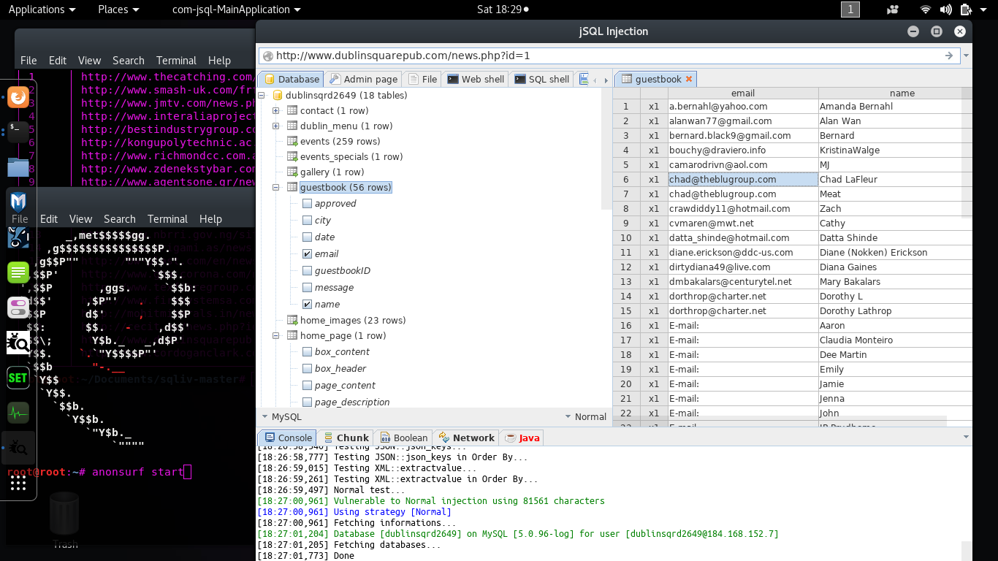Open the Admin page tab
Viewport: 998px width, 561px height.
(x=363, y=79)
